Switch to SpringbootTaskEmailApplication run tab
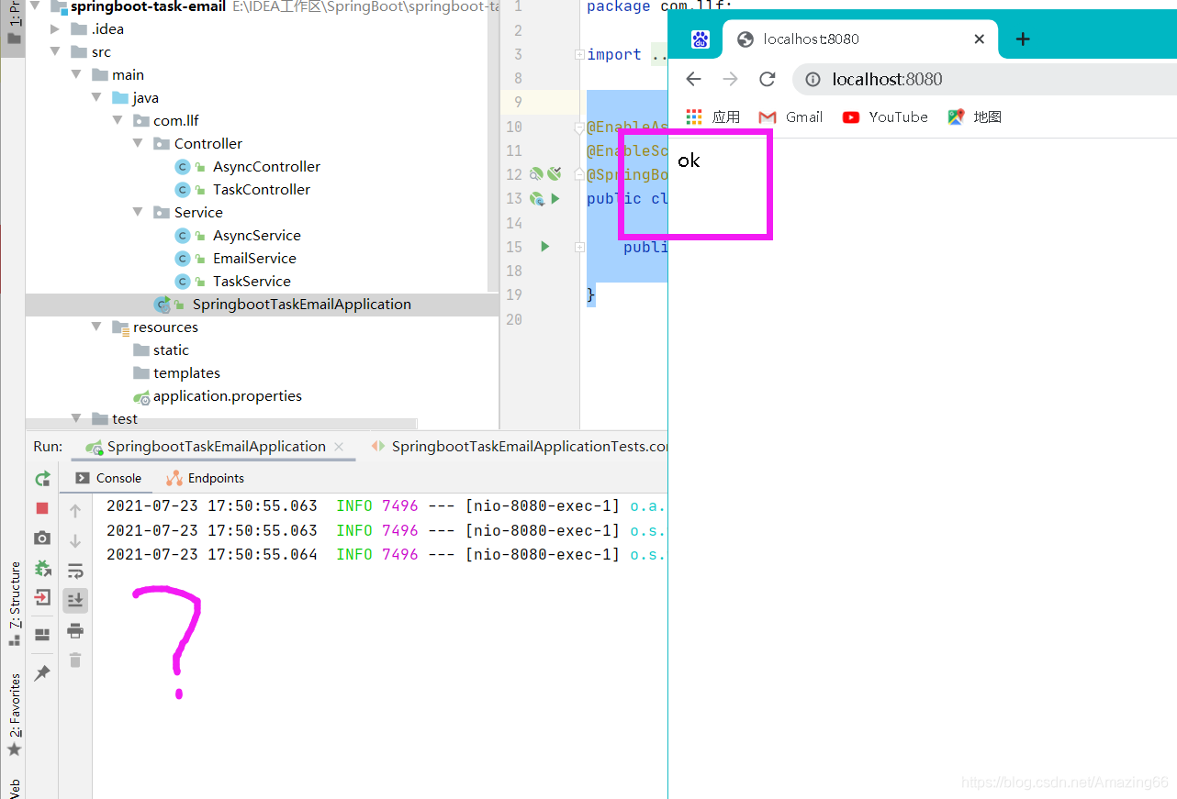This screenshot has height=799, width=1177. point(216,446)
